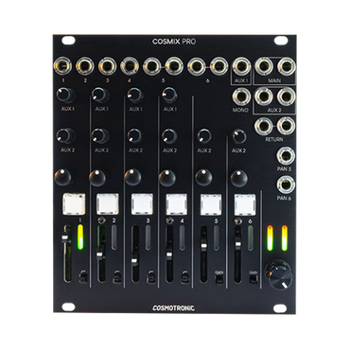Click the PAN 6 CV jack
The height and width of the screenshot is (350, 350).
(x=286, y=185)
